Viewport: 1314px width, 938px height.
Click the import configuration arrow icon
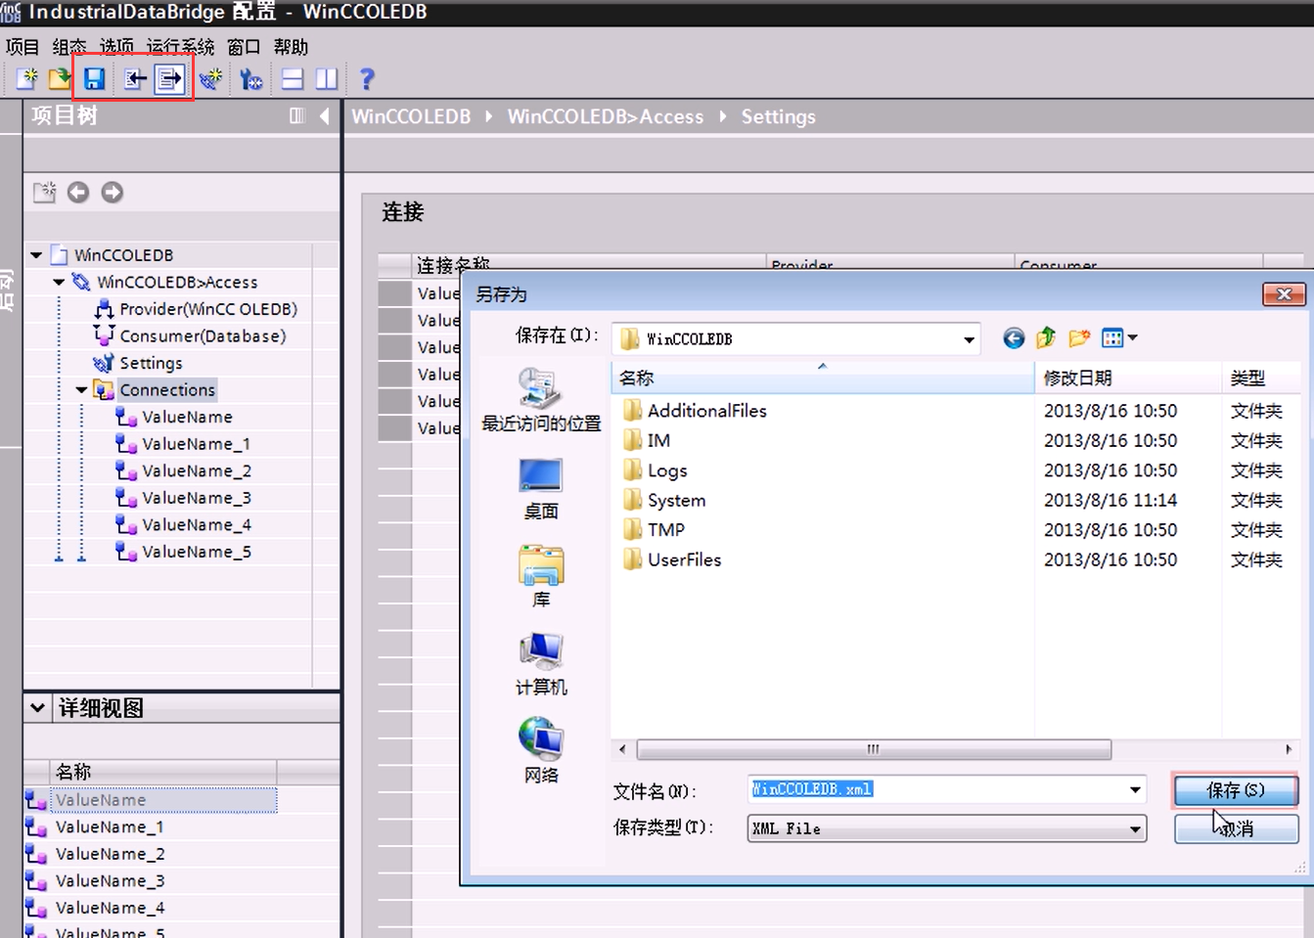(135, 79)
